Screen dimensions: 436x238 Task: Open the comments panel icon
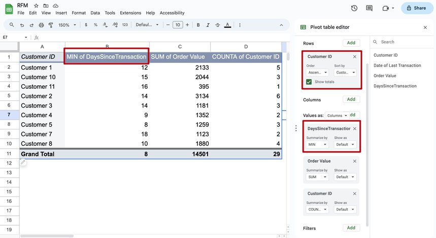[x=370, y=8]
